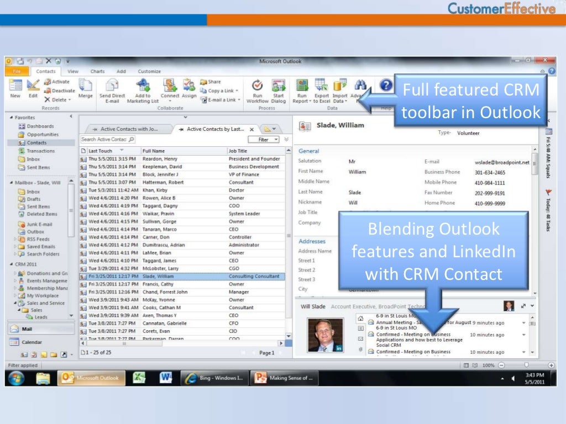This screenshot has height=424, width=566.
Task: Open the Connect dropdown
Action: [170, 102]
